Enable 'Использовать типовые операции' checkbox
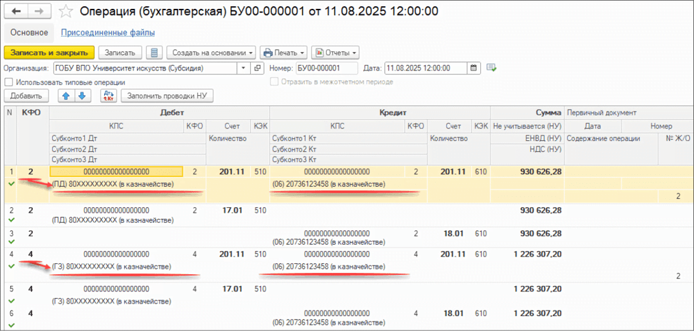The width and height of the screenshot is (694, 331). pos(9,82)
